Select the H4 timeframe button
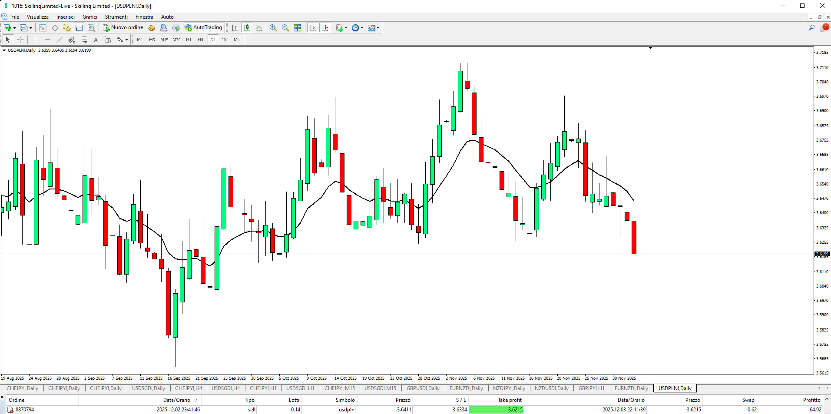The width and height of the screenshot is (831, 414). point(200,40)
